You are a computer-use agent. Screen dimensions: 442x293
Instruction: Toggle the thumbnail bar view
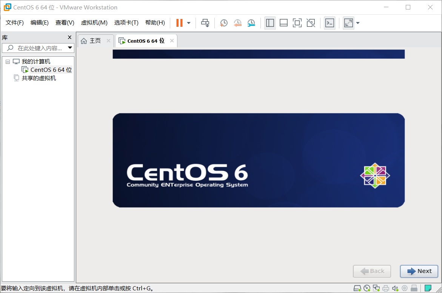click(283, 23)
